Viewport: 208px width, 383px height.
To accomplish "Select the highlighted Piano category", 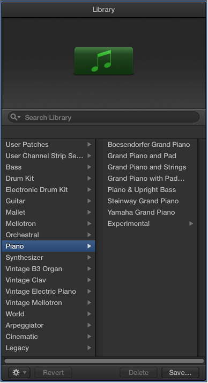I will pos(48,246).
